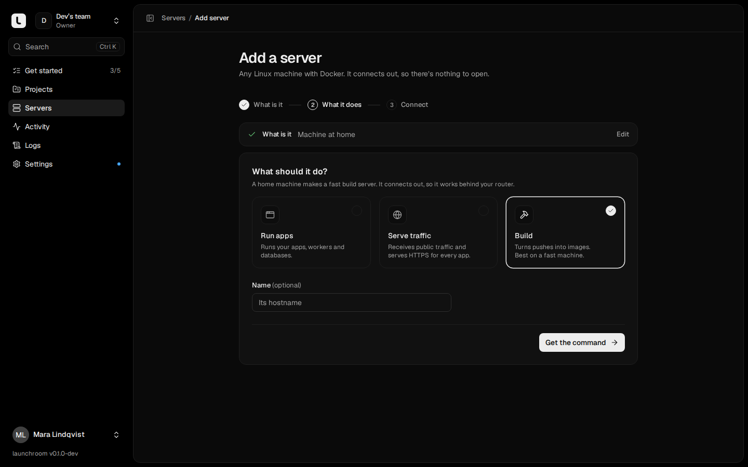Focus the Search field
This screenshot has width=748, height=467.
(66, 47)
